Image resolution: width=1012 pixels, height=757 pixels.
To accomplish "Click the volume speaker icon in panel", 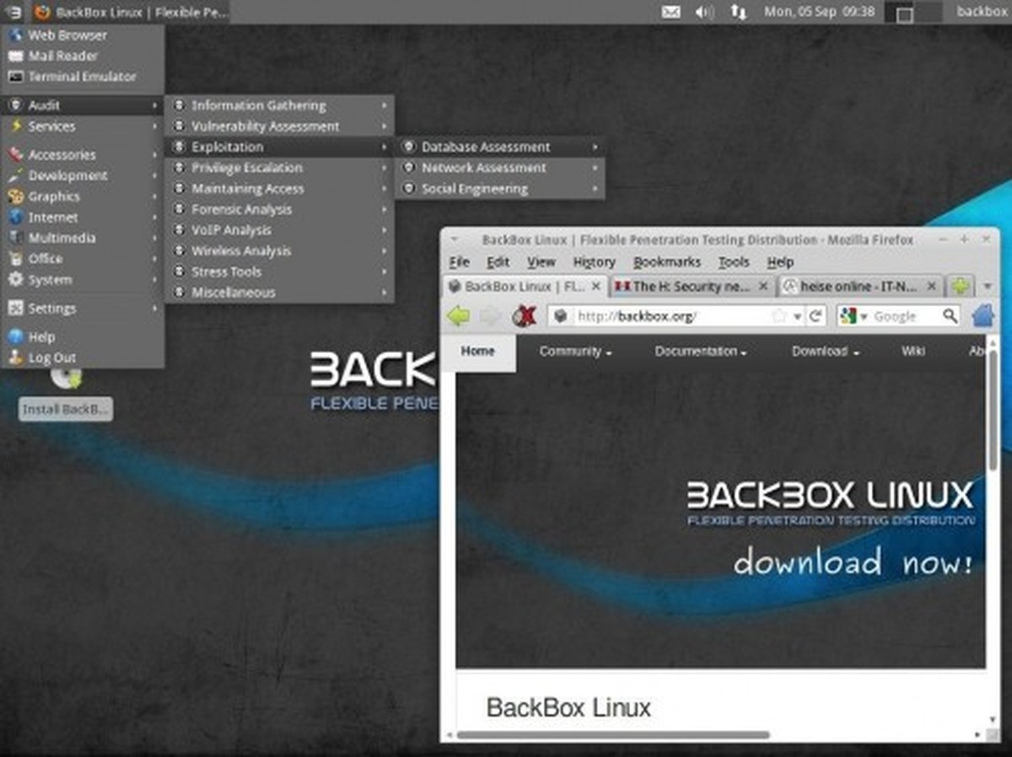I will tap(705, 12).
